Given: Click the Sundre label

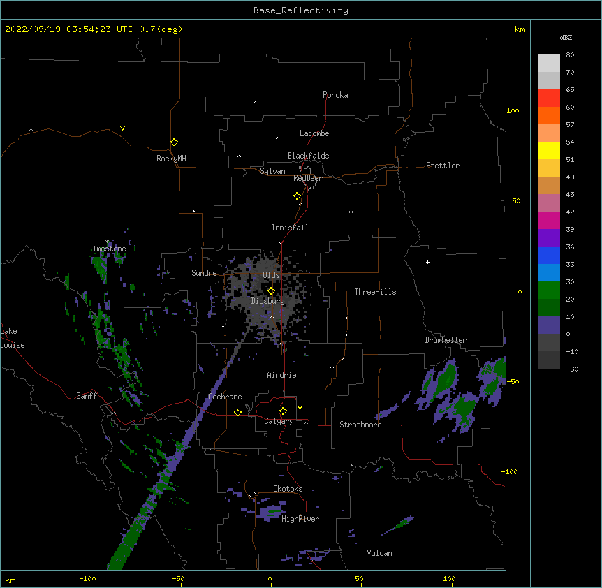Looking at the screenshot, I should [x=204, y=273].
